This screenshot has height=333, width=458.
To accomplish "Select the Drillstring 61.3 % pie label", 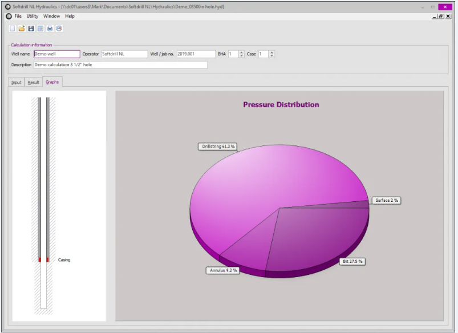I will pyautogui.click(x=218, y=147).
